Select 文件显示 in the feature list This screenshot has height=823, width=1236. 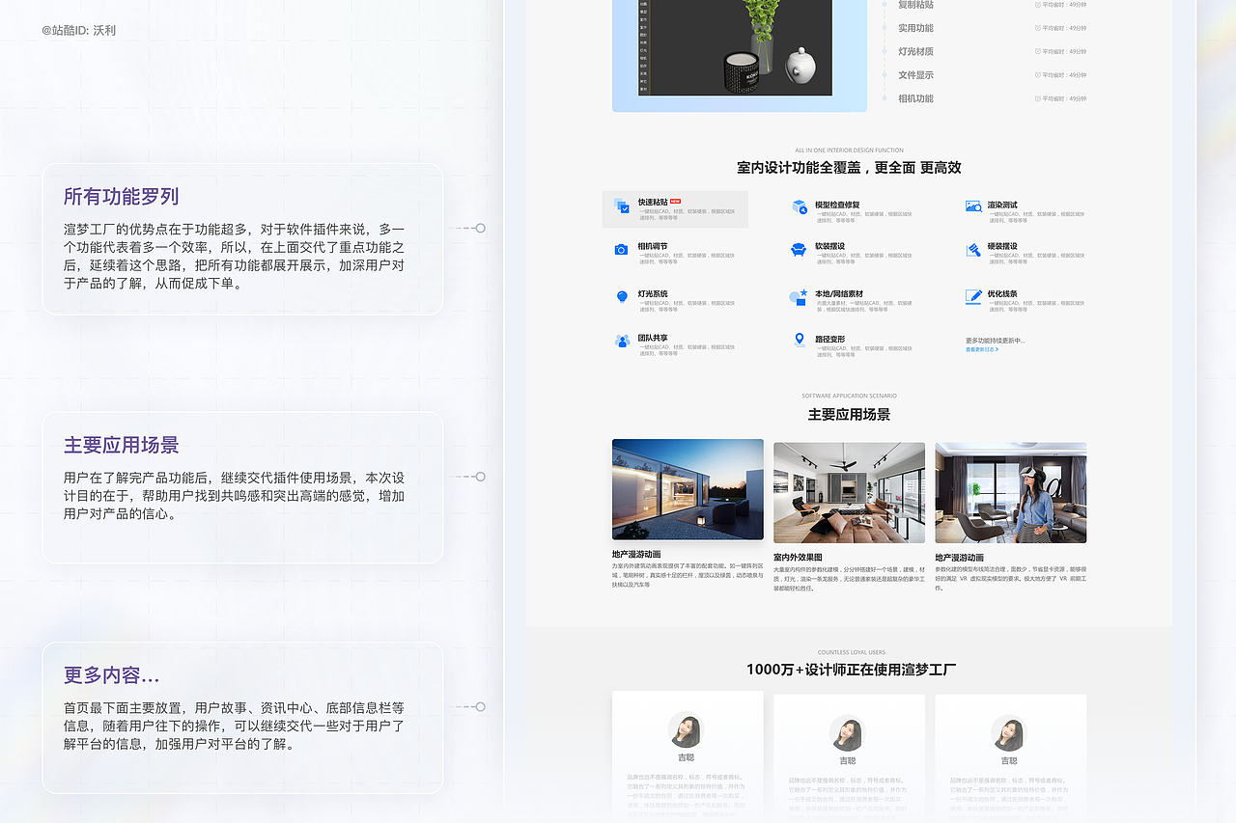coord(915,74)
